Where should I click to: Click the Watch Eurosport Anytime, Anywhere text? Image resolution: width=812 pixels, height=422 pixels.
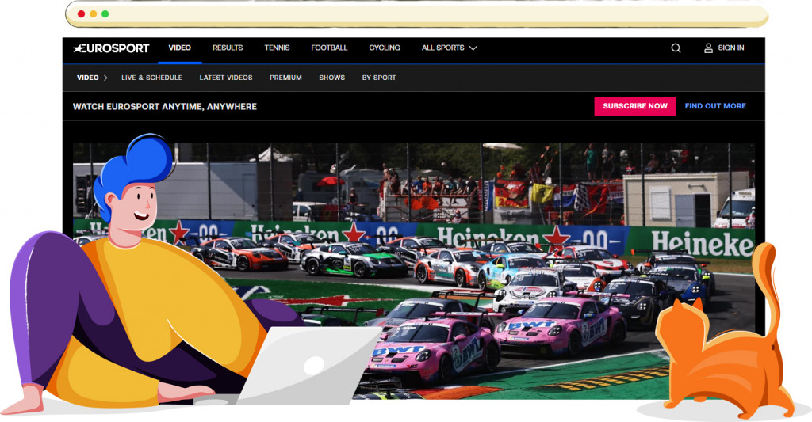click(x=165, y=107)
